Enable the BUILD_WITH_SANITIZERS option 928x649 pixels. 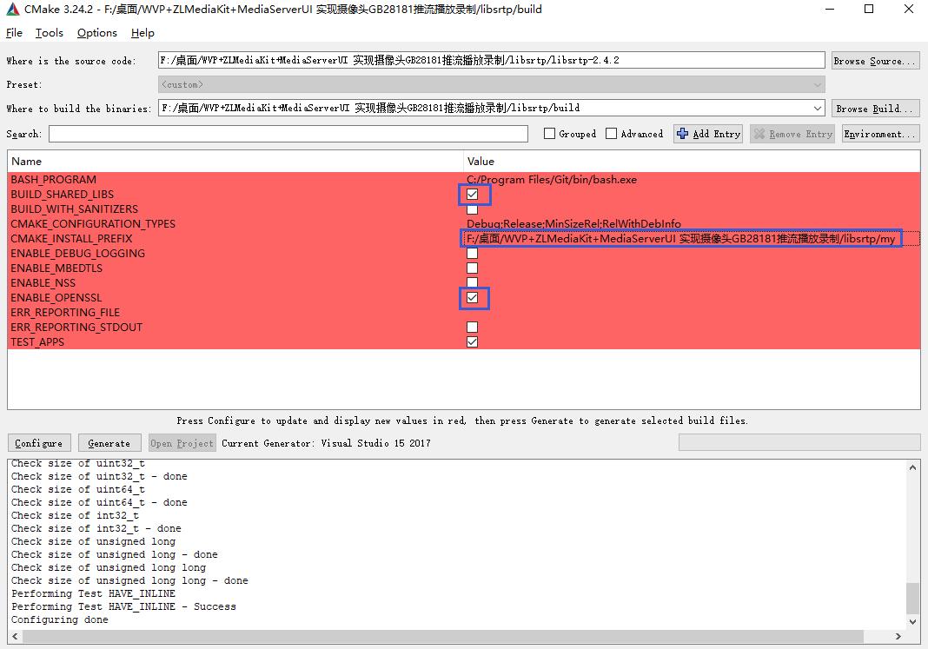[x=472, y=209]
